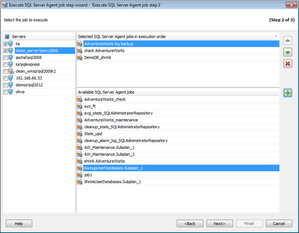Screen dimensions: 299x233
Task: Select the AdventureWorks_check available job
Action: (181, 99)
